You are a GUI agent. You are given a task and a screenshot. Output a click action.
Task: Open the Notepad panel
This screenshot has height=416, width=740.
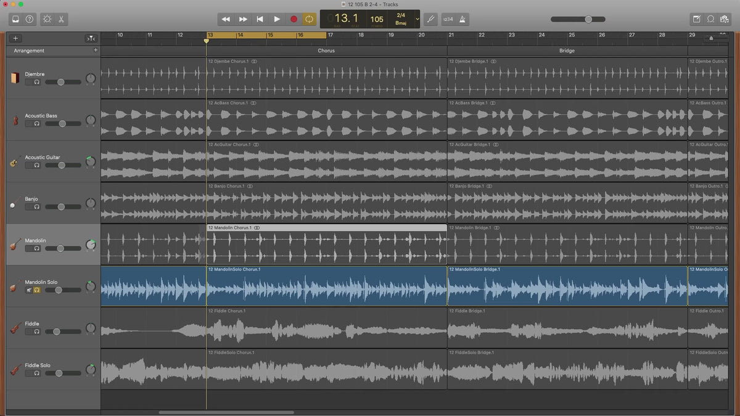point(696,19)
